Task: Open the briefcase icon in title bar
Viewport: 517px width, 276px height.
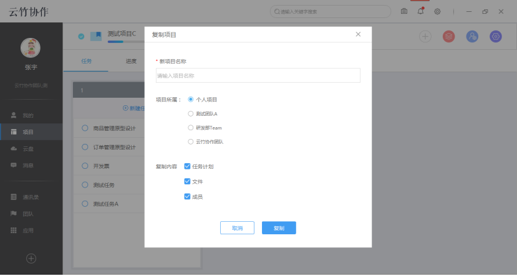Action: 404,11
